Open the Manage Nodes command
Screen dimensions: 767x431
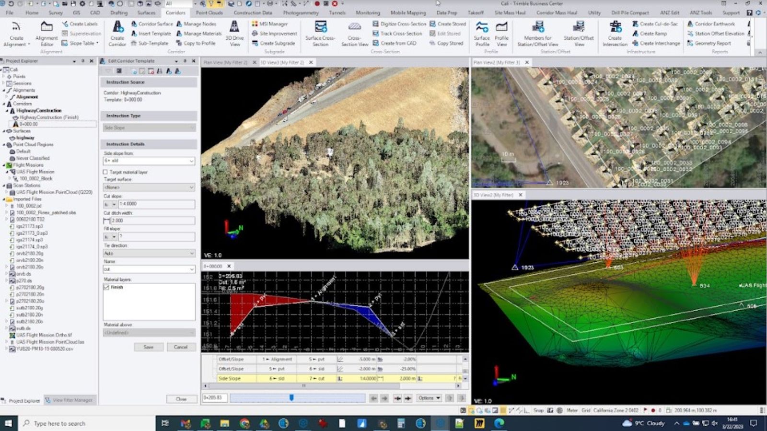coord(196,23)
